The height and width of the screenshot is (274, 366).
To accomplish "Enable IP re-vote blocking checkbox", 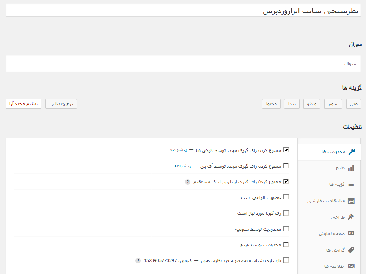I will click(286, 166).
